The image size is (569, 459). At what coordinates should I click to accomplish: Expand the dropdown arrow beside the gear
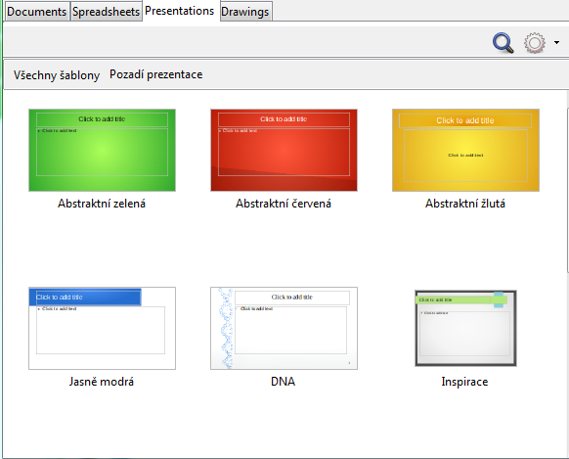click(556, 42)
